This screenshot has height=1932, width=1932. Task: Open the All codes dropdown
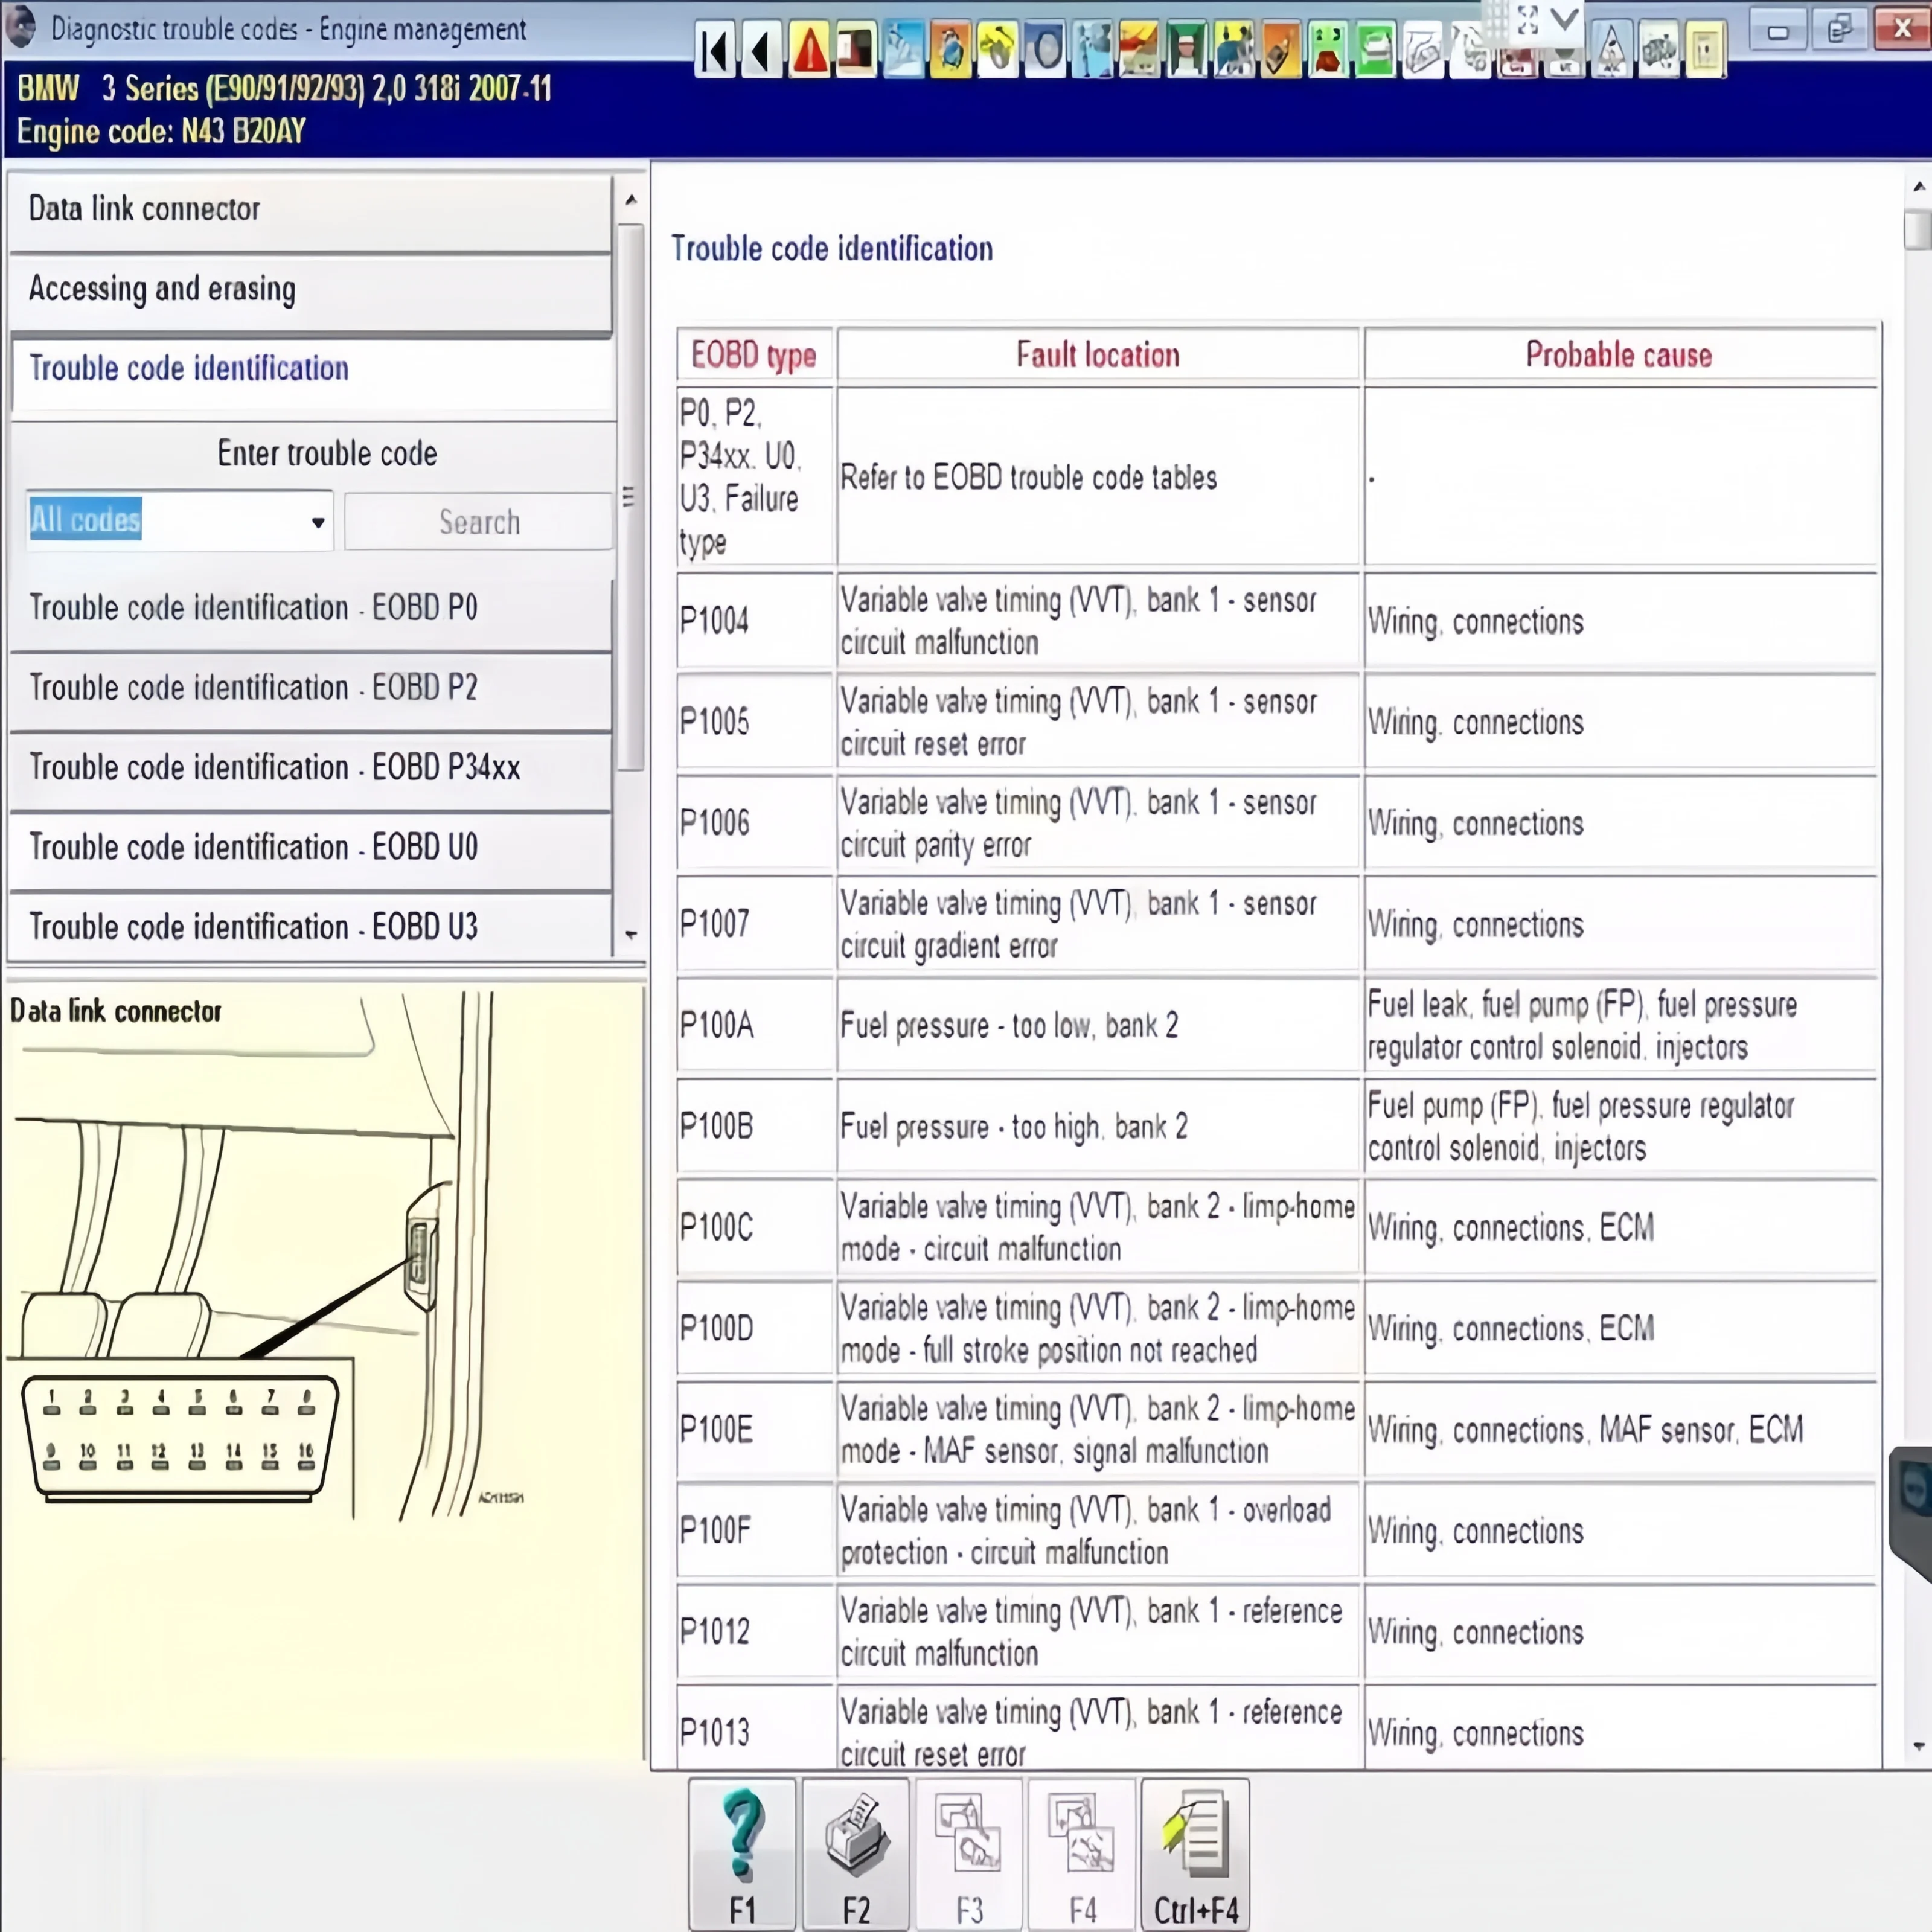[x=317, y=522]
